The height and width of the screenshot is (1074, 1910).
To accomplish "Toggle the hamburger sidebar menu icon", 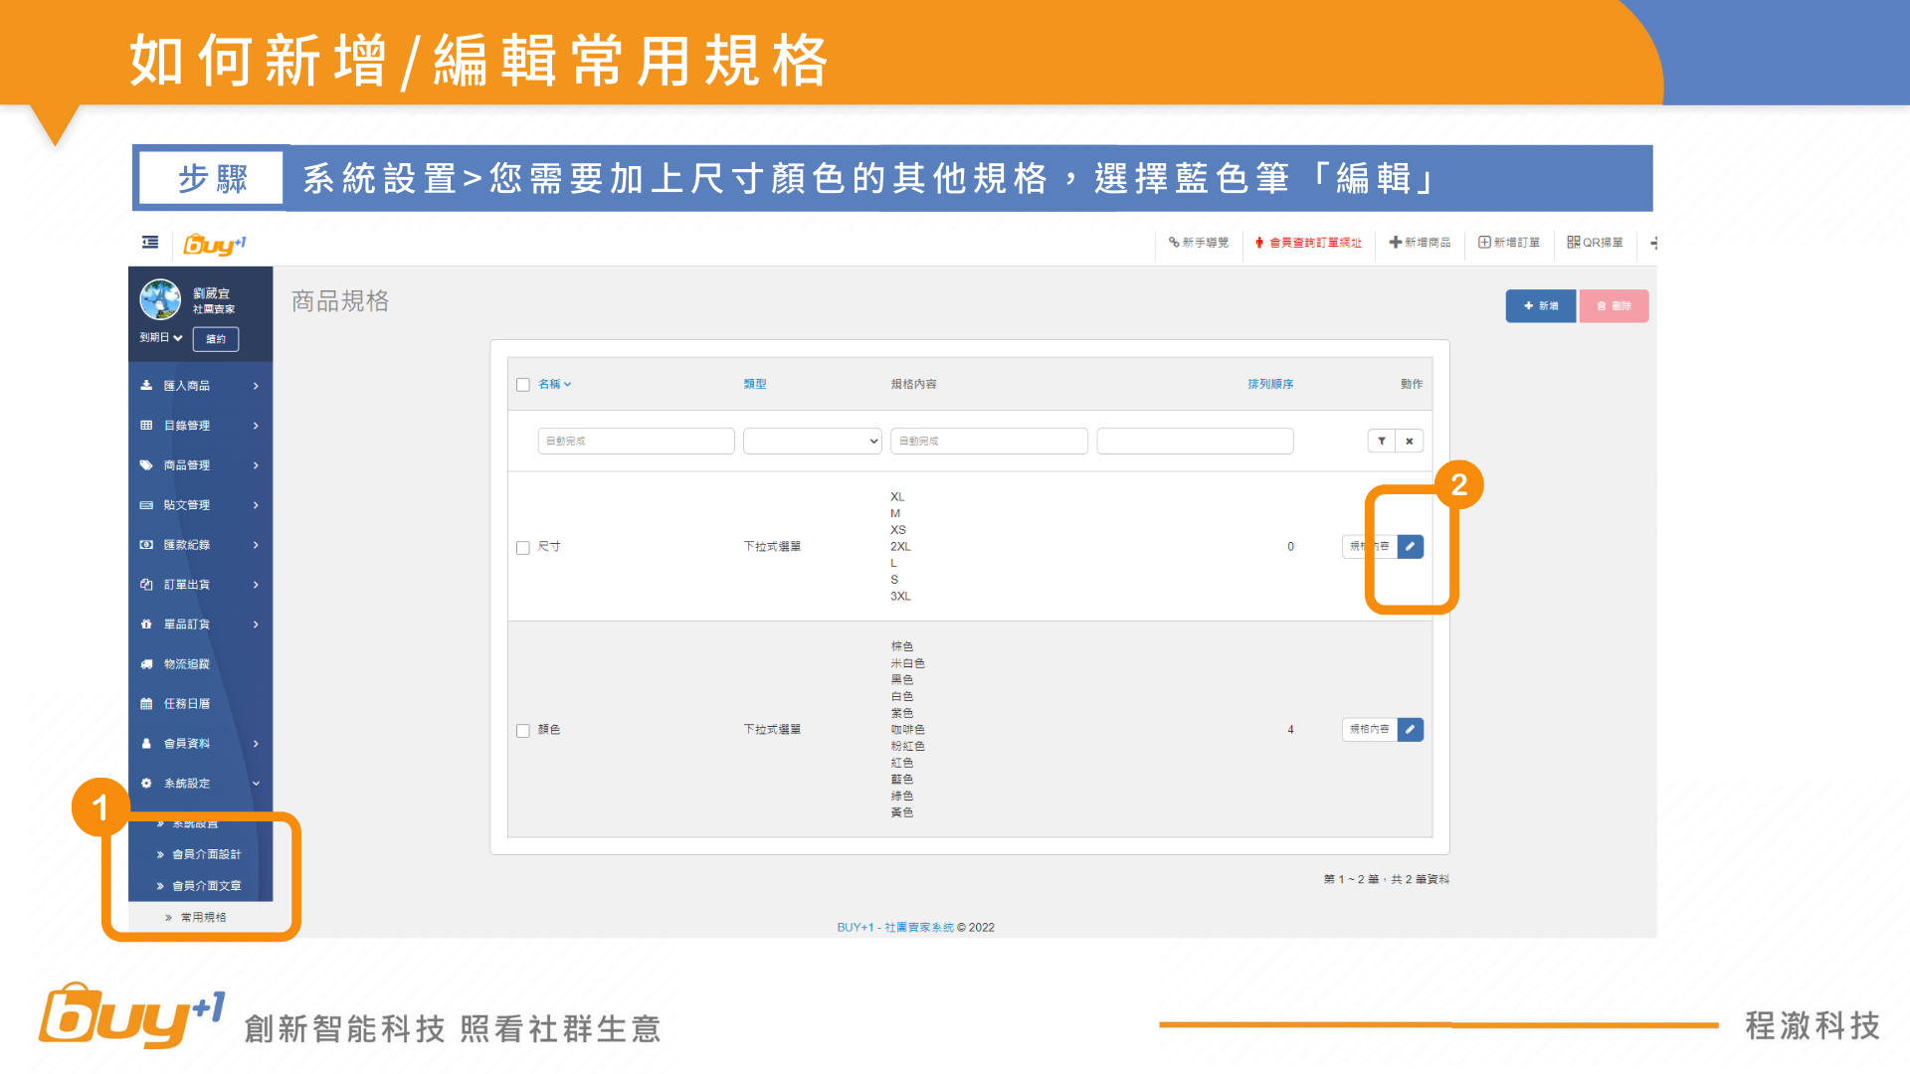I will coord(150,242).
